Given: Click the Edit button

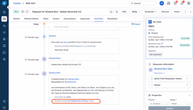Looking at the screenshot, I should (124, 12).
